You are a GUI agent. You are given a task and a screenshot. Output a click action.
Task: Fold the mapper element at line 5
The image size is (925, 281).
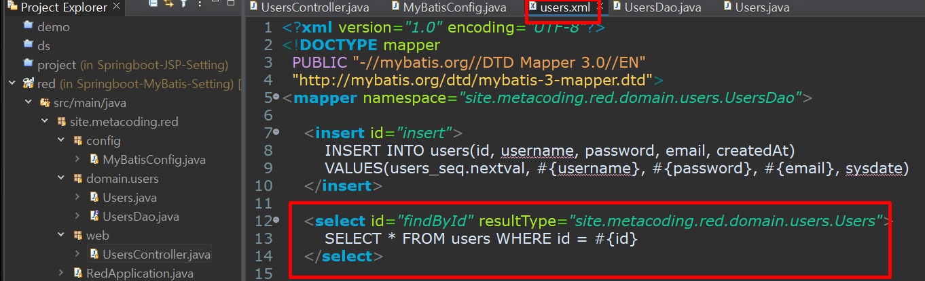(276, 98)
